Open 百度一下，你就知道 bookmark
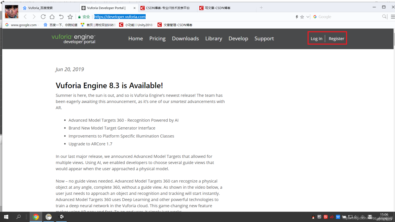 [x=60, y=25]
